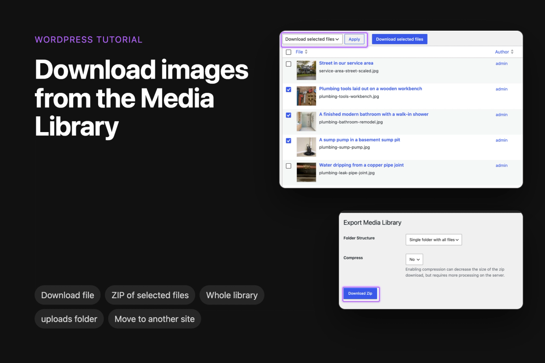
Task: Open 'Plumbing tools laid out on a wooden workbench' link
Action: [x=371, y=89]
